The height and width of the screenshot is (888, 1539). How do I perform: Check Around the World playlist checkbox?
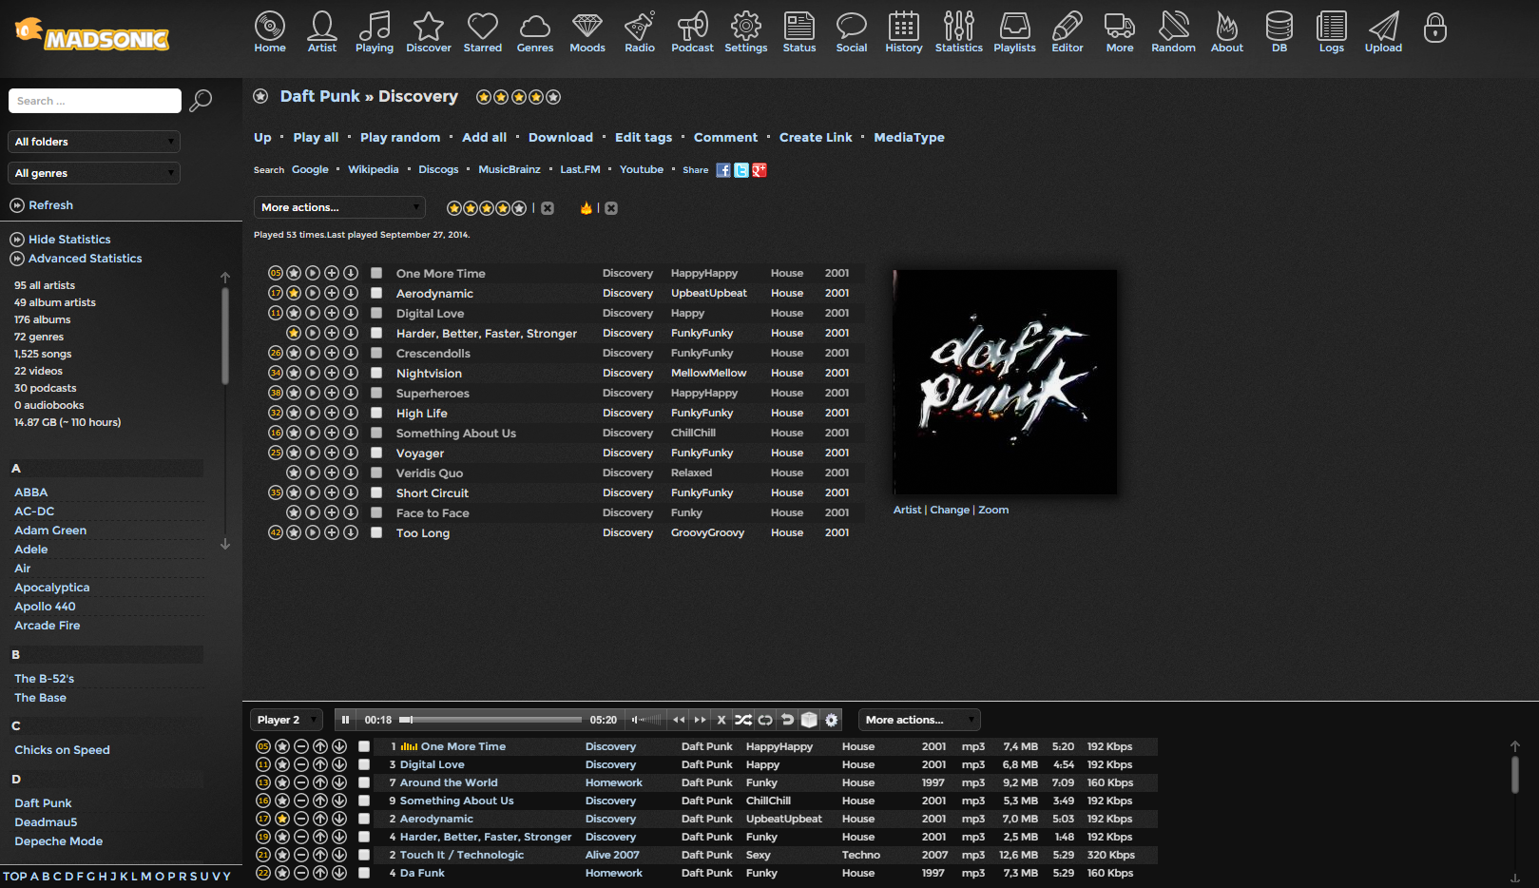(364, 782)
